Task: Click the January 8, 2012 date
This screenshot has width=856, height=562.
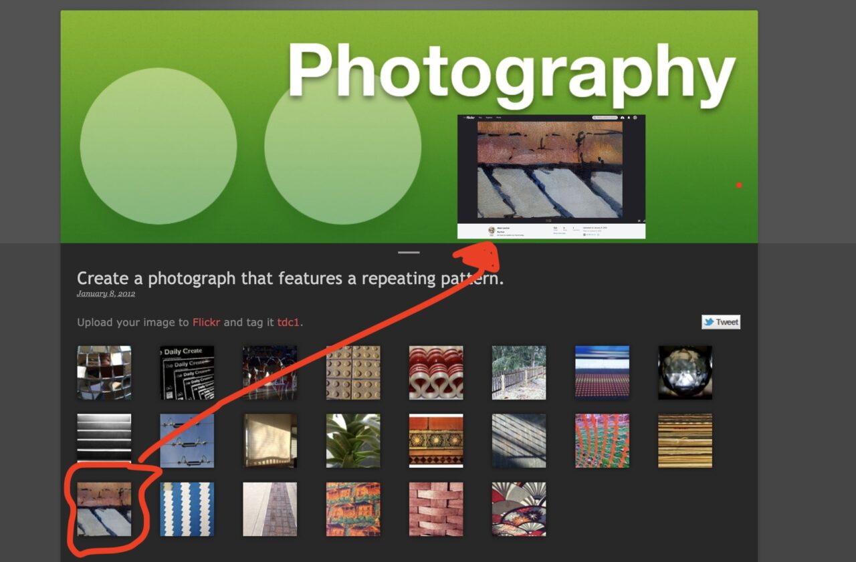Action: coord(106,294)
